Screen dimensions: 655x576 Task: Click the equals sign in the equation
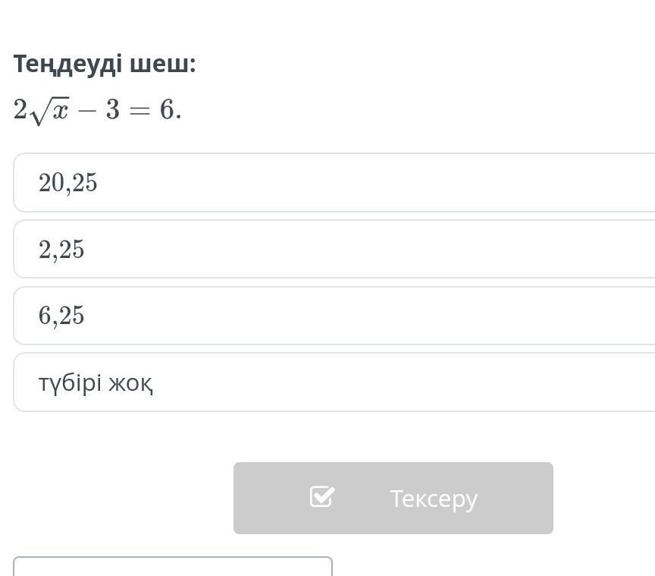coord(139,112)
